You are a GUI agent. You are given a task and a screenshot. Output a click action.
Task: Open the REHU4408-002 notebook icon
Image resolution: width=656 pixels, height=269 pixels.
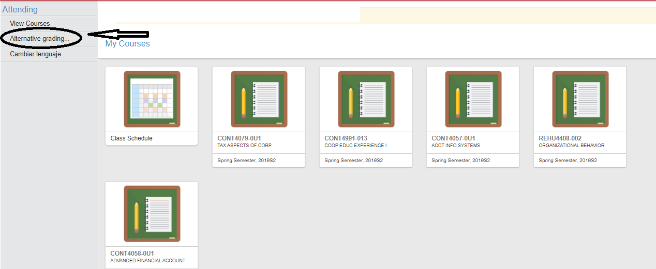point(580,99)
